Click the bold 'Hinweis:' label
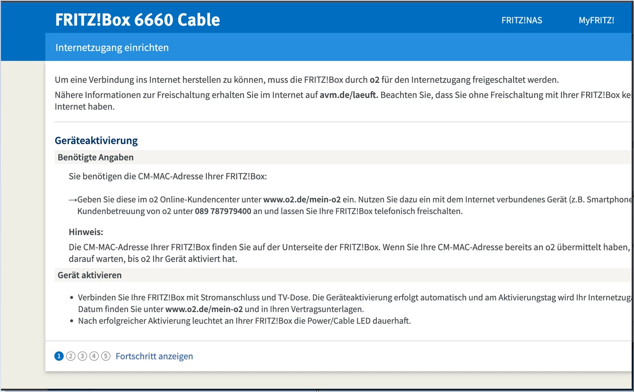 (86, 232)
